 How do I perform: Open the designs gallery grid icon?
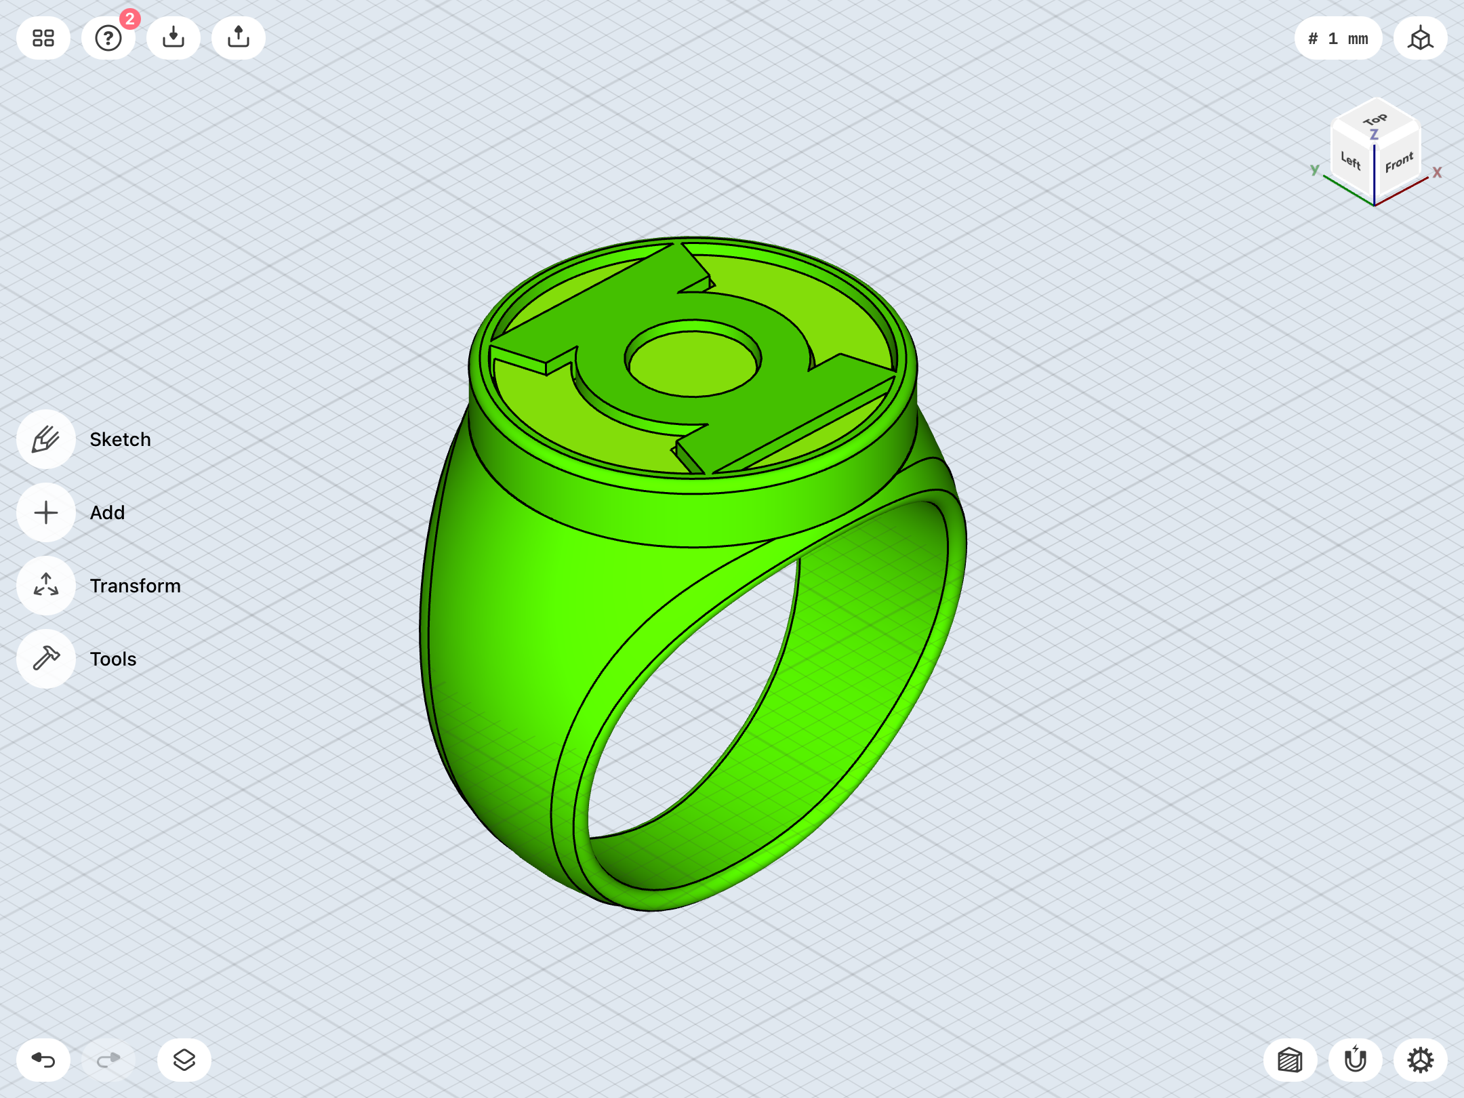coord(43,38)
